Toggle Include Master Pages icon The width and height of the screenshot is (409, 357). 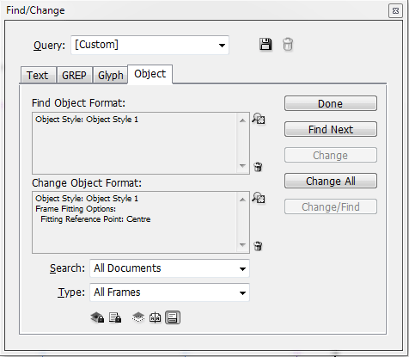(x=155, y=317)
